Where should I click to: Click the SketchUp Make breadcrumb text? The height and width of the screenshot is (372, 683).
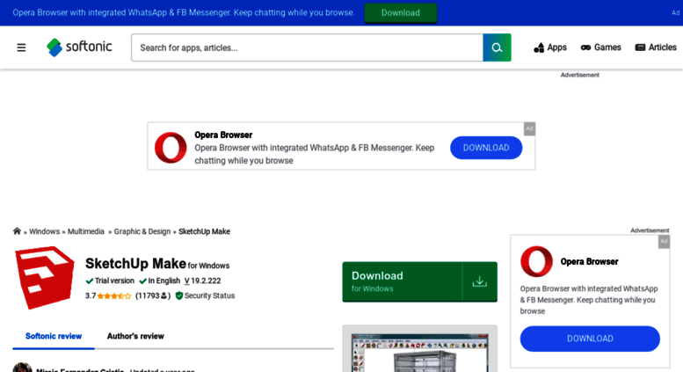pyautogui.click(x=204, y=231)
